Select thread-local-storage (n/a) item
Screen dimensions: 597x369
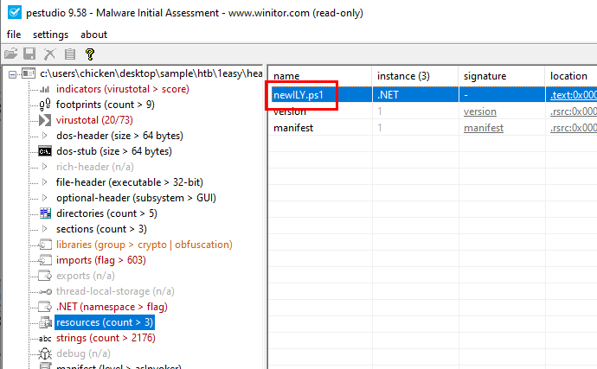pyautogui.click(x=115, y=291)
